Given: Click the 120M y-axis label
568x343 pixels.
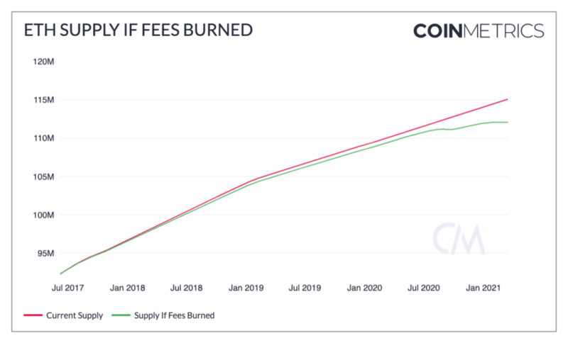Looking at the screenshot, I should (x=43, y=62).
